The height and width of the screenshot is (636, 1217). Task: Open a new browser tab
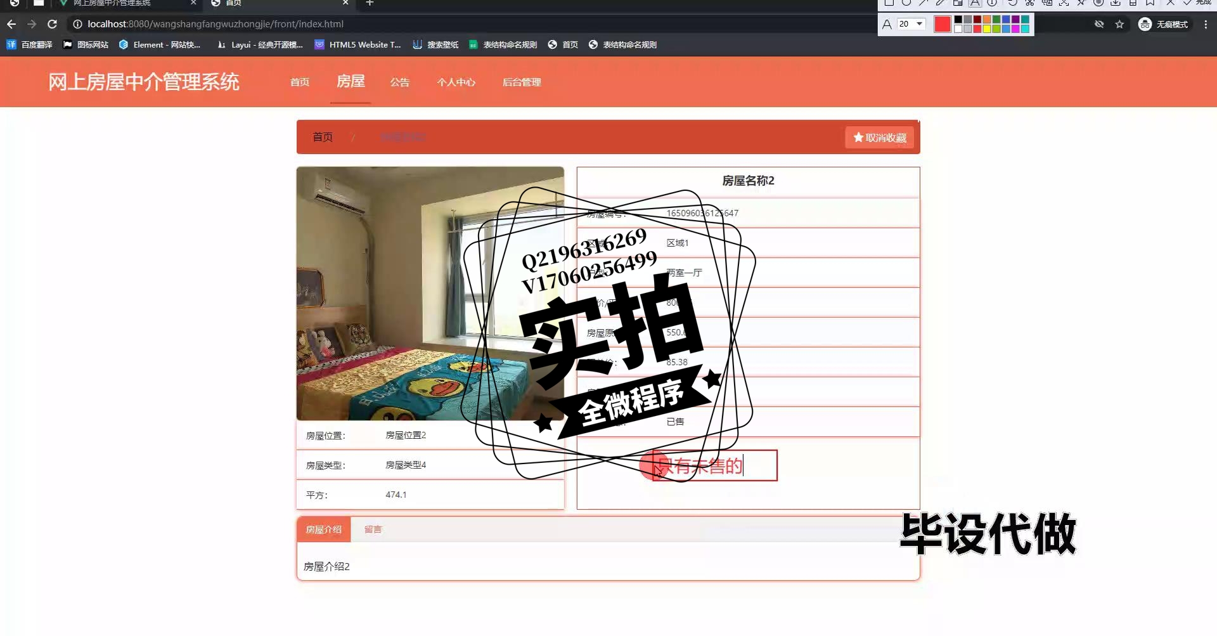click(370, 3)
